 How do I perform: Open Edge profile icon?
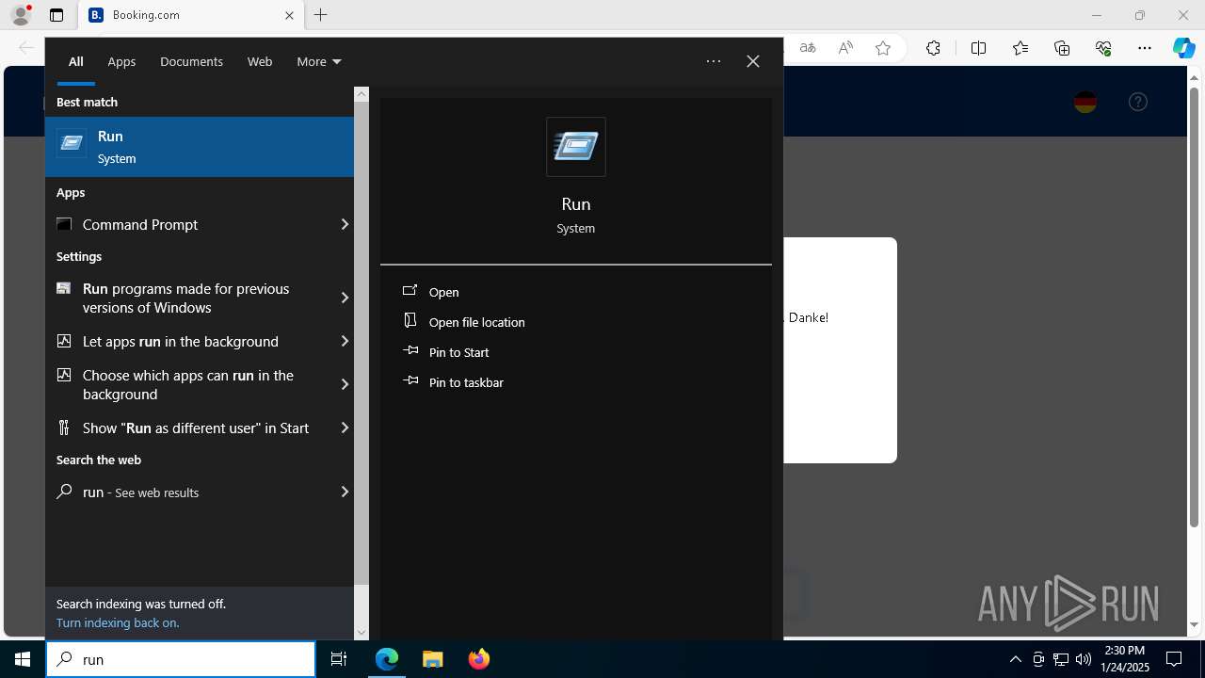pyautogui.click(x=21, y=15)
